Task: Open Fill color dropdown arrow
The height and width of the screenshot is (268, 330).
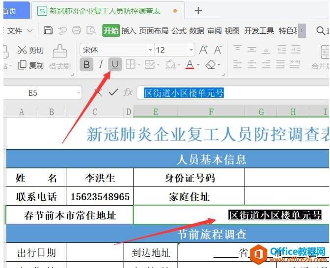Action: 179,65
